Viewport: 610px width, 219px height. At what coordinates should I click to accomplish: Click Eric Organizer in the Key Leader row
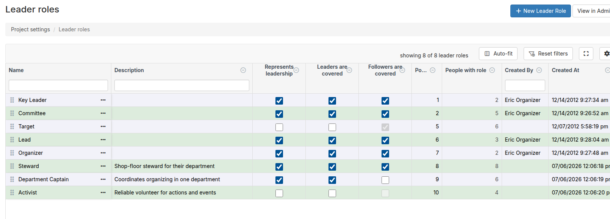[x=522, y=100]
